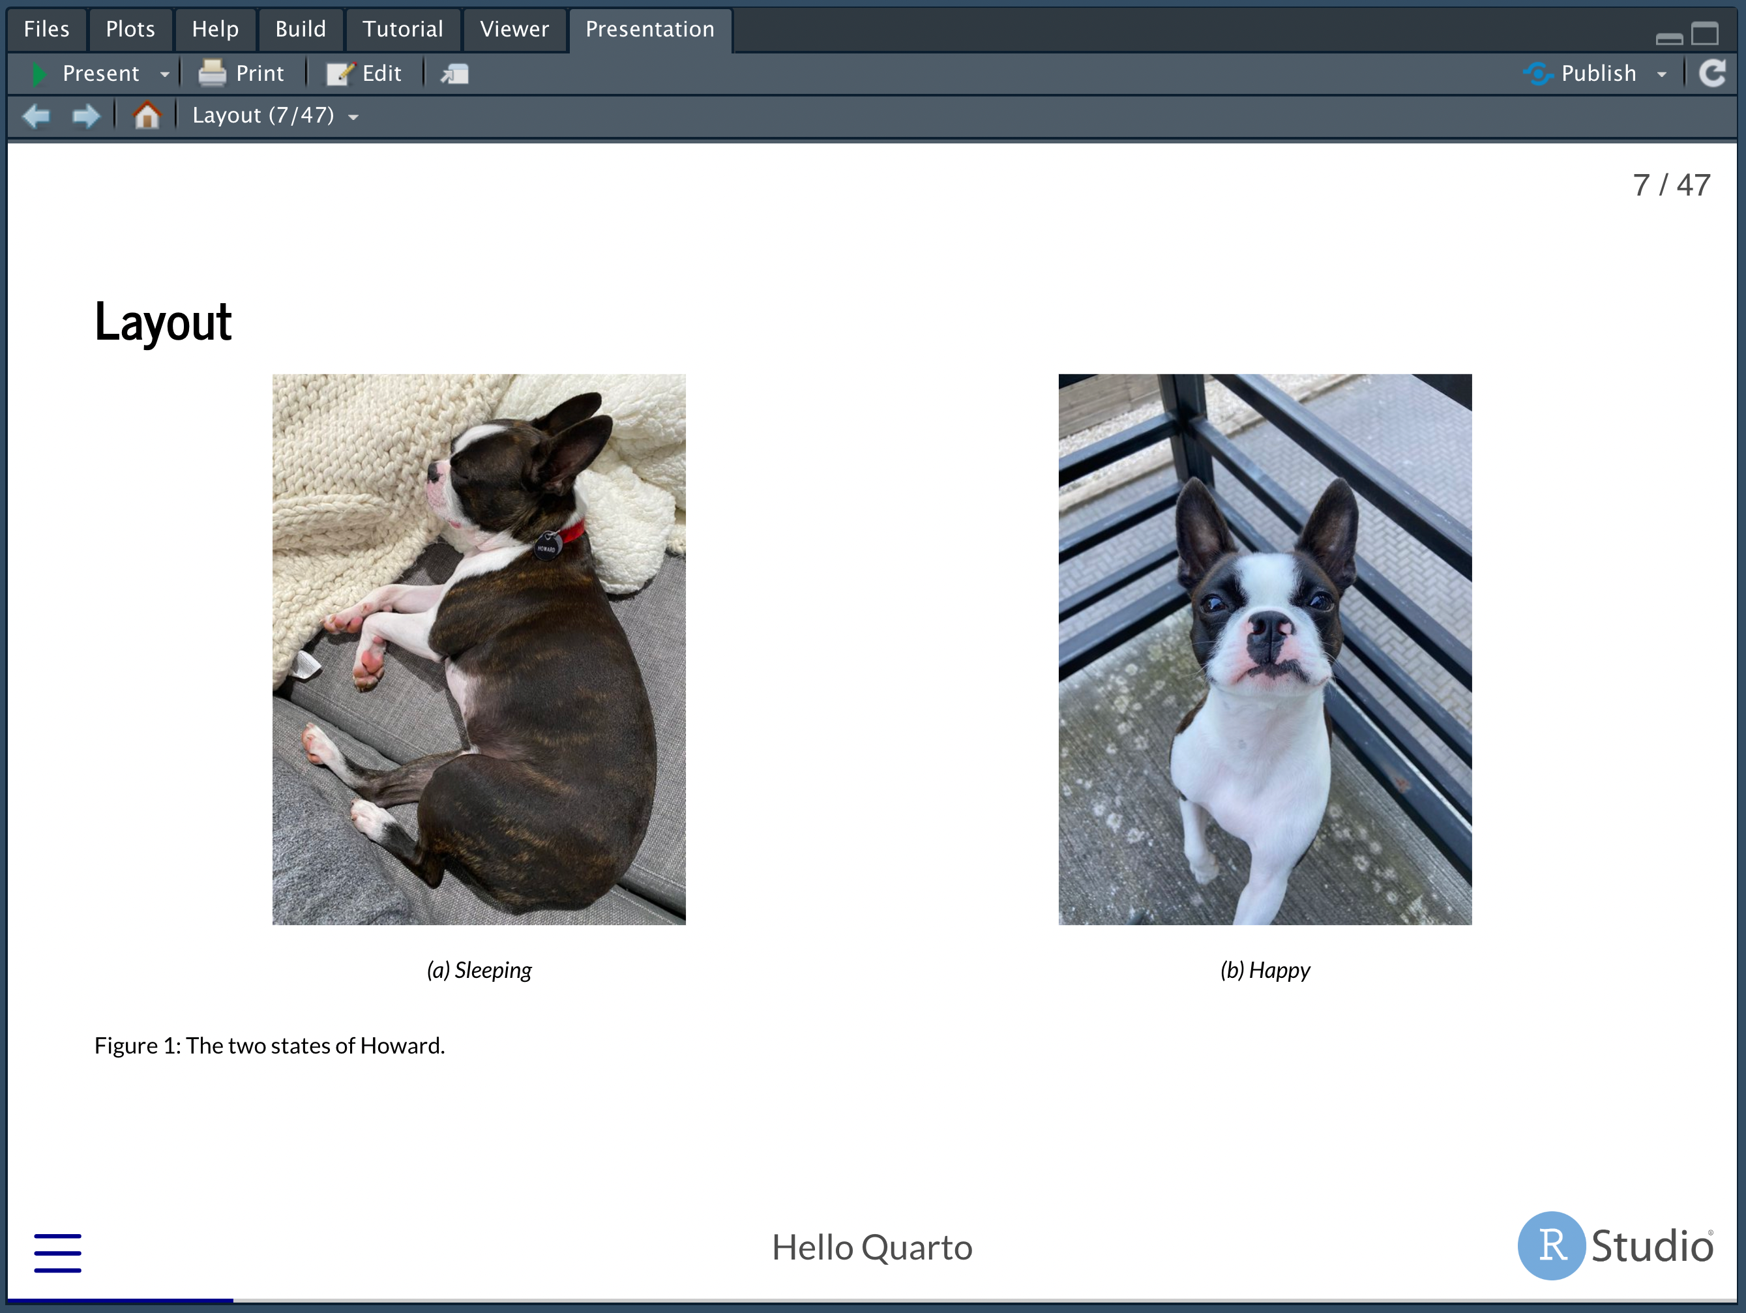Screen dimensions: 1746x1313
Task: Click the Sleeping dog image
Action: tap(479, 649)
